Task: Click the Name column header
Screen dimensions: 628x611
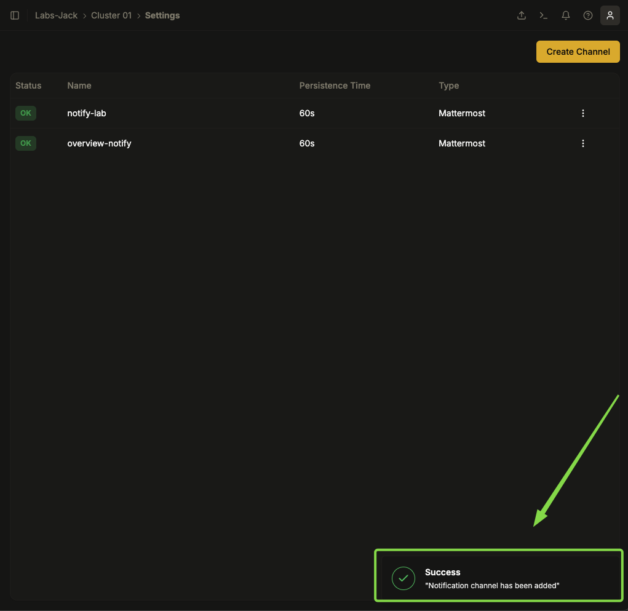Action: click(79, 86)
